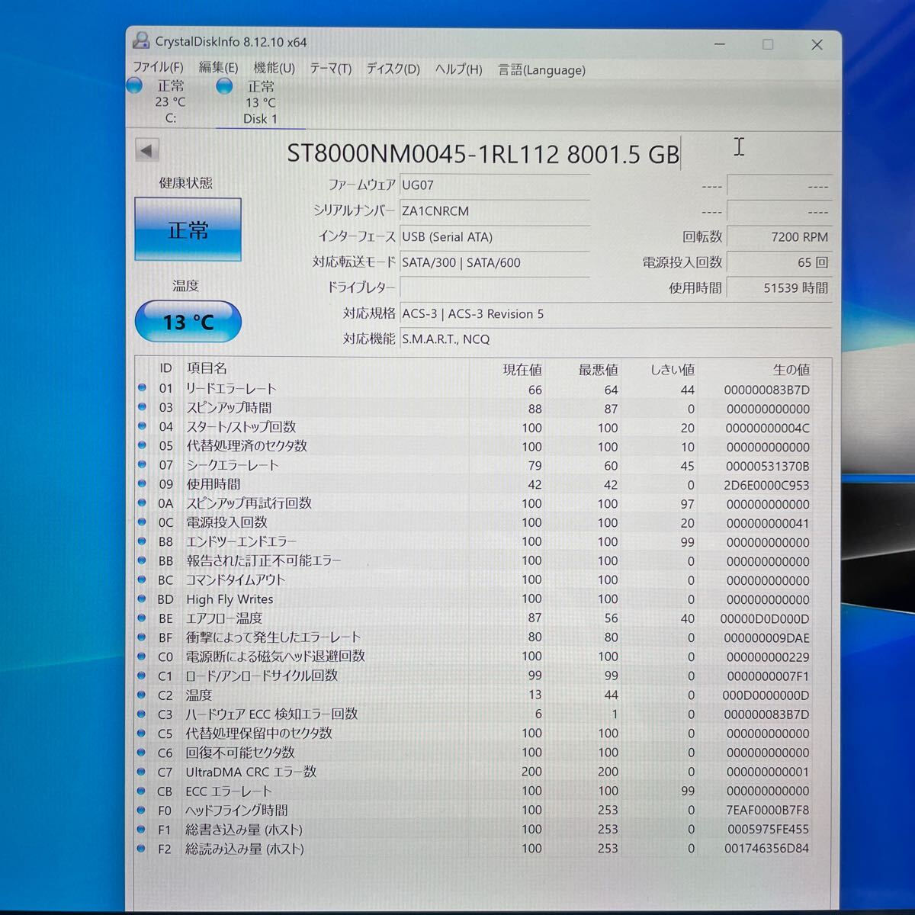Click the CrystalDiskInfo title bar icon
The image size is (915, 915).
[140, 40]
